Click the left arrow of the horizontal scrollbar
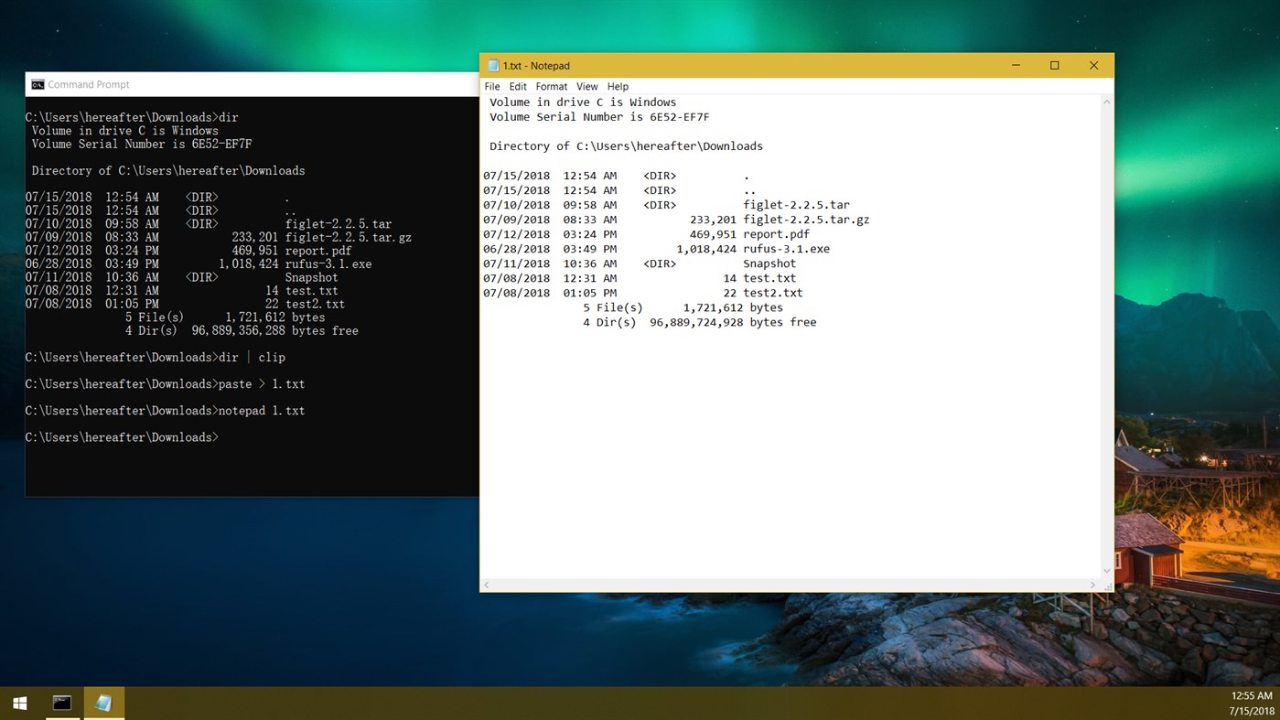 [486, 585]
